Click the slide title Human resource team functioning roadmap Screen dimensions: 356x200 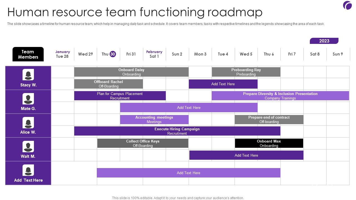(x=135, y=12)
